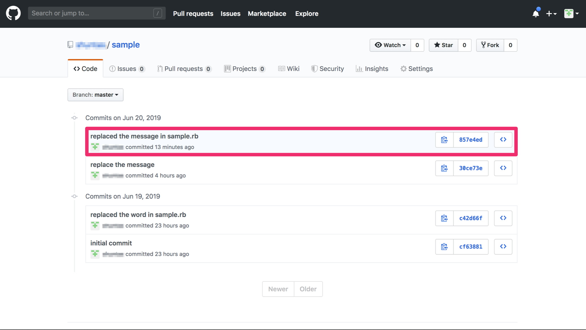Fork the sample repository
Viewport: 586px width, 330px height.
(490, 45)
